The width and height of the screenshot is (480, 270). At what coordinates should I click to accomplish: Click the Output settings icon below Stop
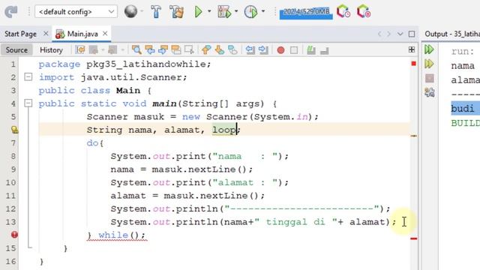pyautogui.click(x=430, y=92)
